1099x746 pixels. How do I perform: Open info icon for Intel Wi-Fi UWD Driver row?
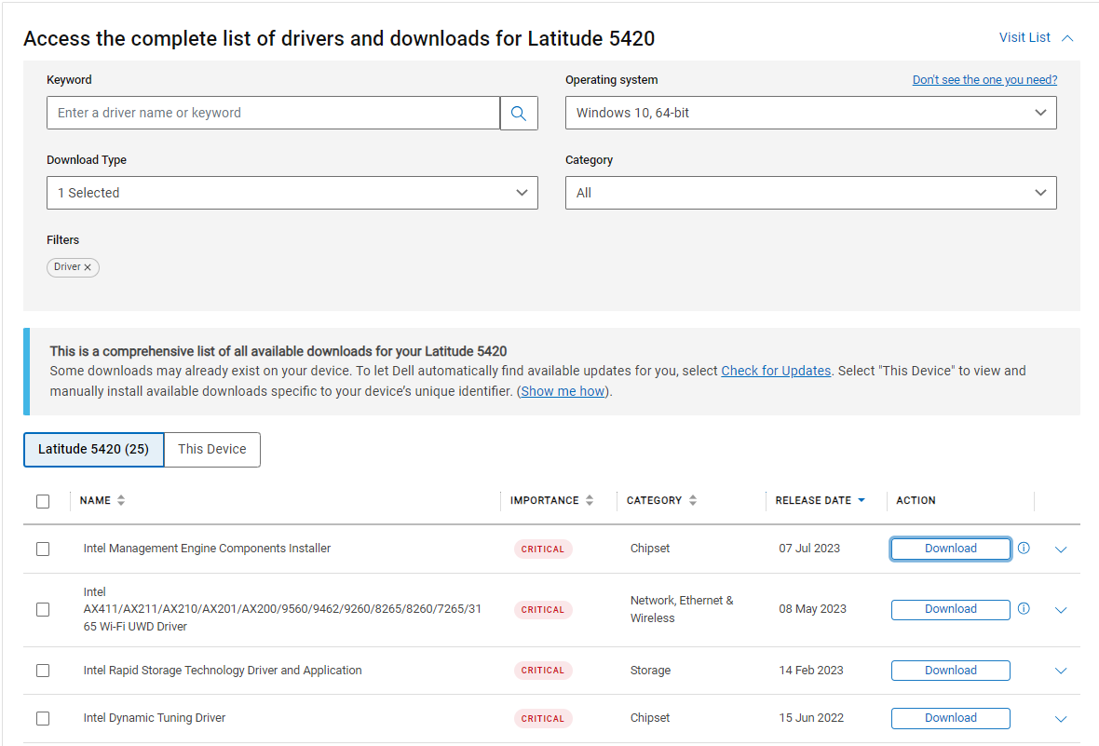point(1024,608)
